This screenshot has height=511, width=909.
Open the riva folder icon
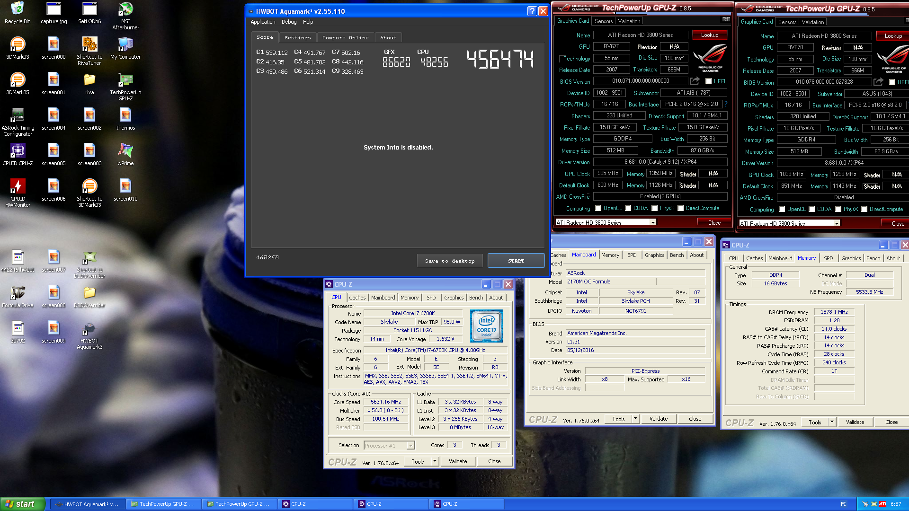[89, 84]
